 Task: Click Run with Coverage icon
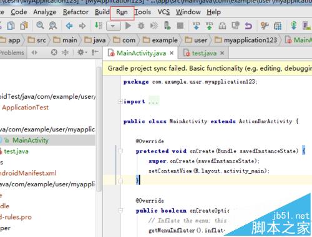[x=154, y=26]
